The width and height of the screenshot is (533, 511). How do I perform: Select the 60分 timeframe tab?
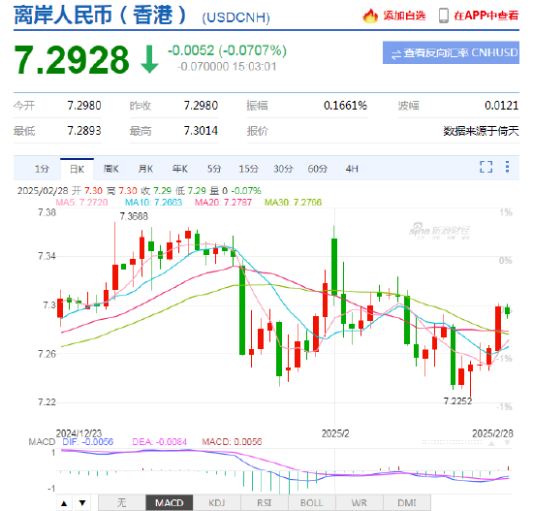click(318, 169)
